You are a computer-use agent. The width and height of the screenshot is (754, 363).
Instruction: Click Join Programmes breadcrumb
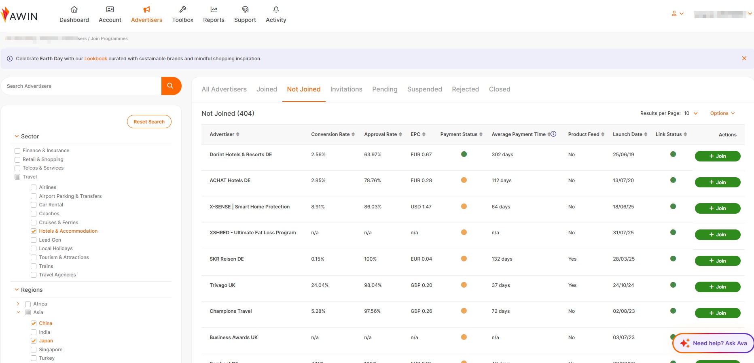109,39
